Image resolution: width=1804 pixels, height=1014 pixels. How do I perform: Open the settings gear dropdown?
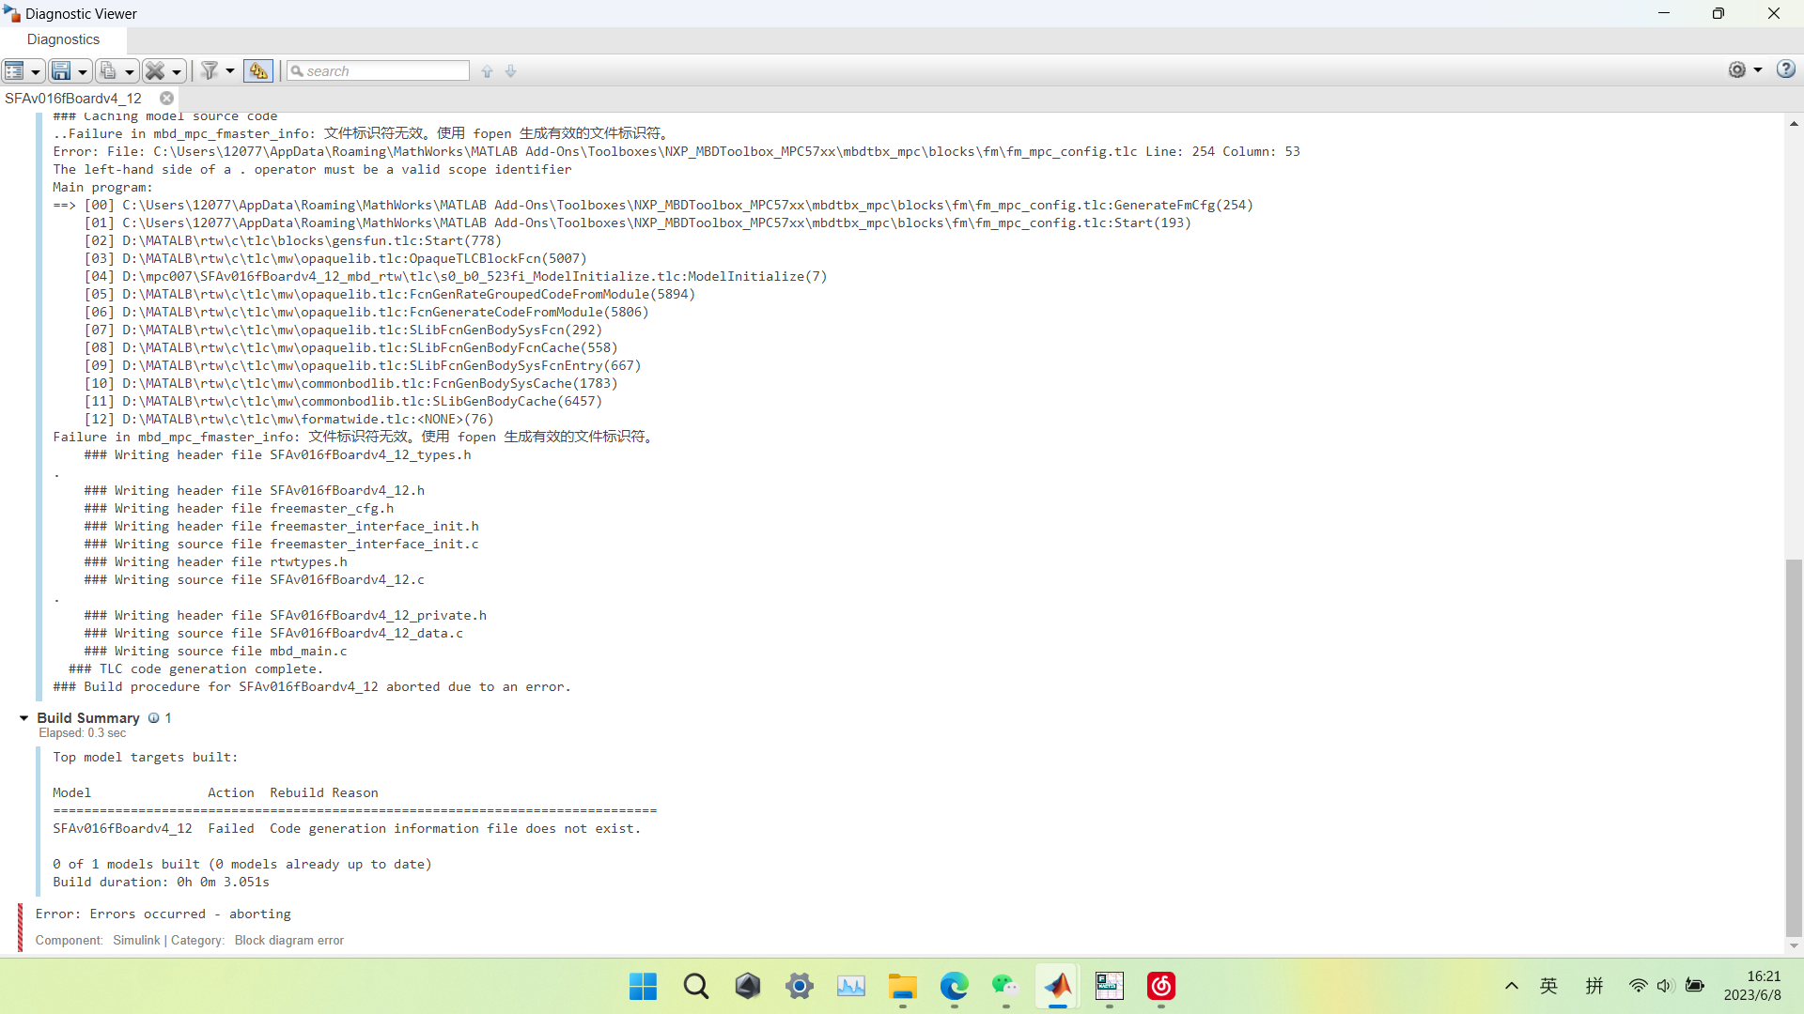[1757, 70]
